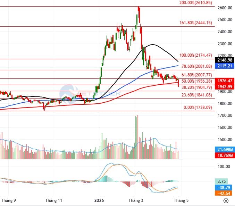Click the 0.00%(1738.09) Fibonacci label
This screenshot has width=235, height=206.
pyautogui.click(x=198, y=107)
